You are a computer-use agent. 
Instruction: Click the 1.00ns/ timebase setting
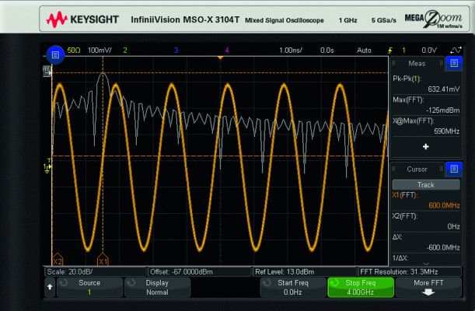tap(291, 51)
